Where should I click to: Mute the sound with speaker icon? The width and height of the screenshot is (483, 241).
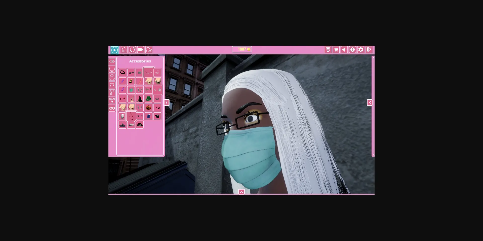[x=344, y=50]
